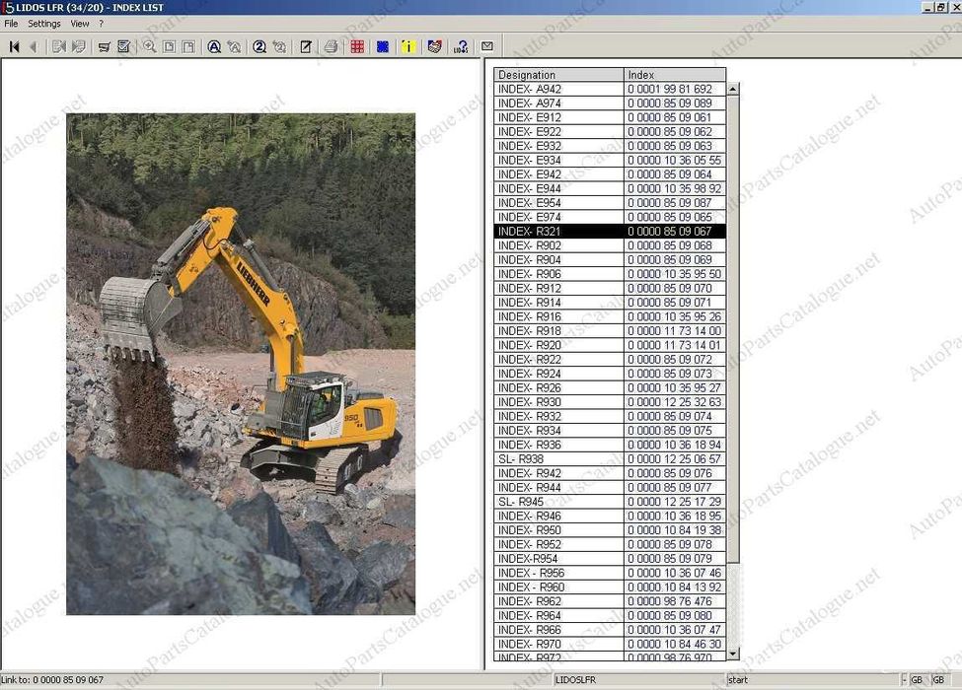Select highlighted row INDEX- R321
The height and width of the screenshot is (690, 962).
tap(610, 231)
